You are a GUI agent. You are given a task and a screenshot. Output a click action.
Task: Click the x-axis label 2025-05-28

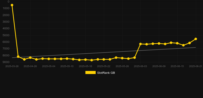122,66
